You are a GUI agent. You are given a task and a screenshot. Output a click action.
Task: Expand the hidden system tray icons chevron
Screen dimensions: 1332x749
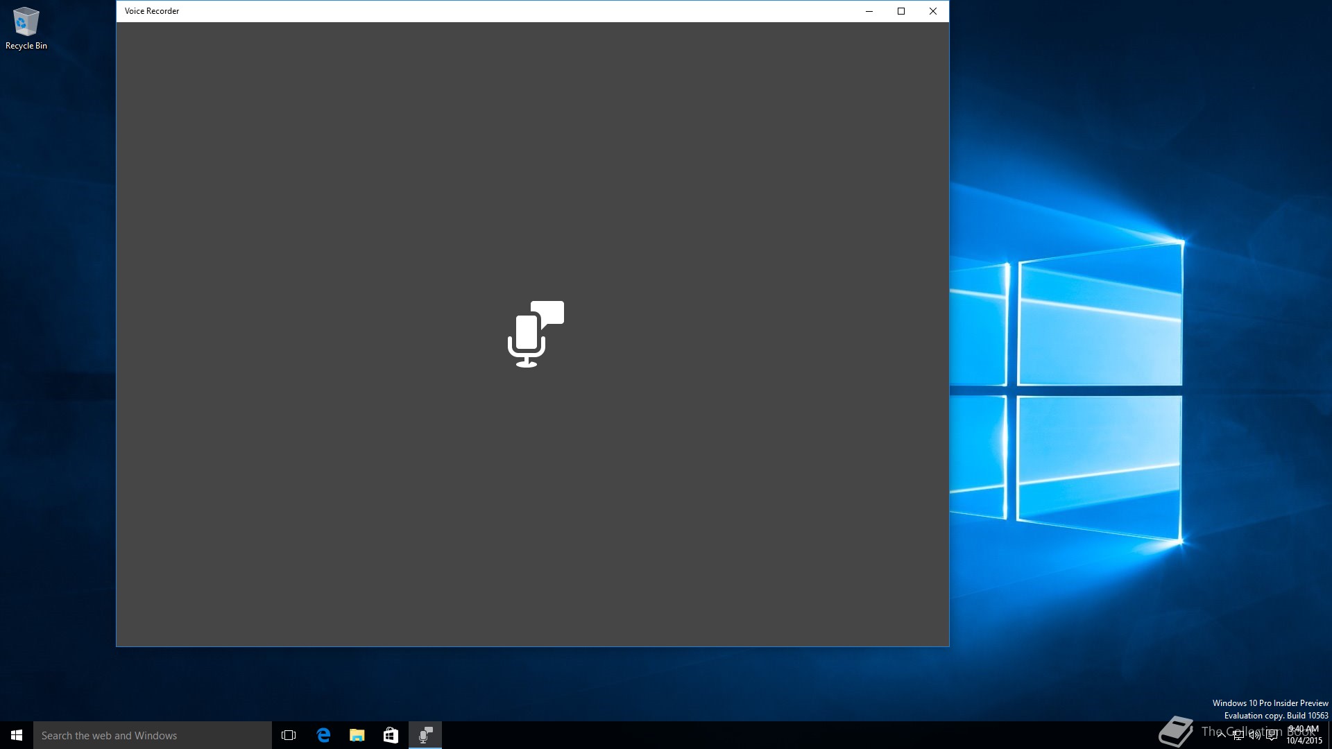point(1222,736)
